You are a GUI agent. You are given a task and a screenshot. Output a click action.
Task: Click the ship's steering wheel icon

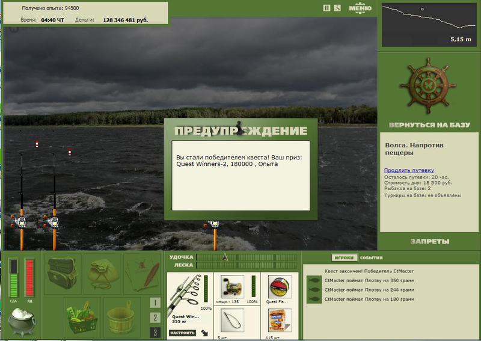tap(429, 86)
